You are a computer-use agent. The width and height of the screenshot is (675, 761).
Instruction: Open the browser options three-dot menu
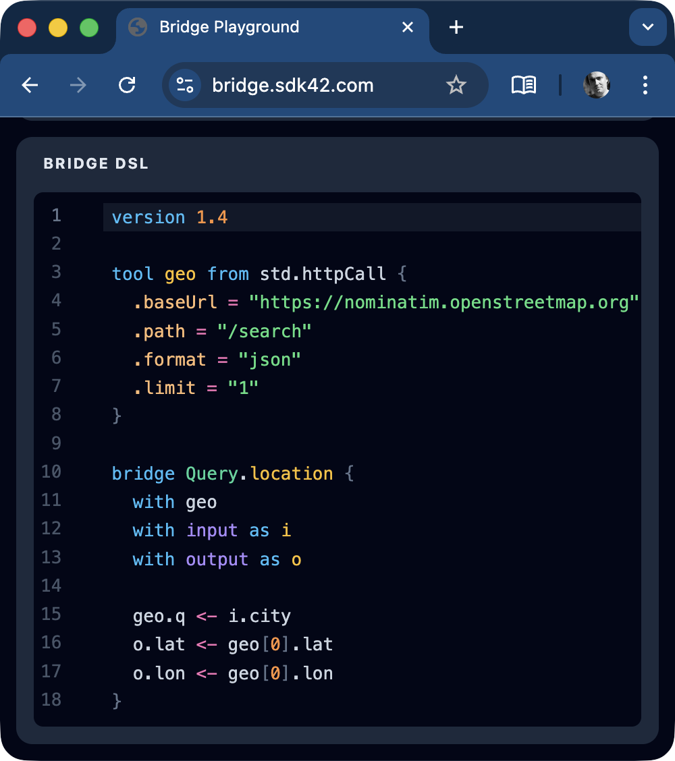(x=645, y=85)
